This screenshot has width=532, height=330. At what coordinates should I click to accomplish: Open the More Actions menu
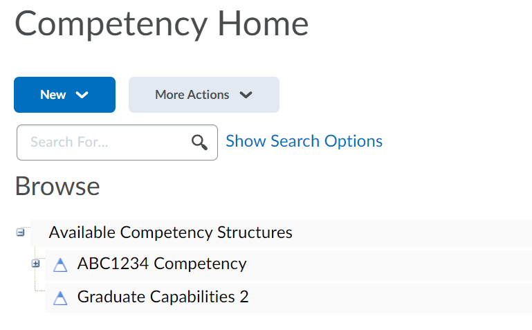pos(203,95)
